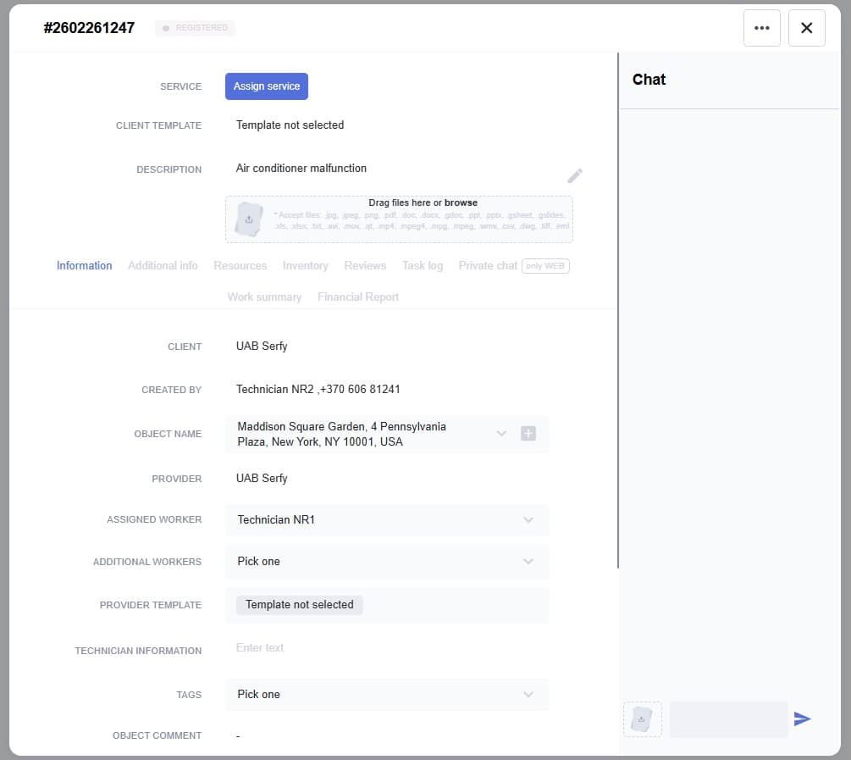Image resolution: width=851 pixels, height=760 pixels.
Task: Close the task dialog with X
Action: pyautogui.click(x=806, y=28)
